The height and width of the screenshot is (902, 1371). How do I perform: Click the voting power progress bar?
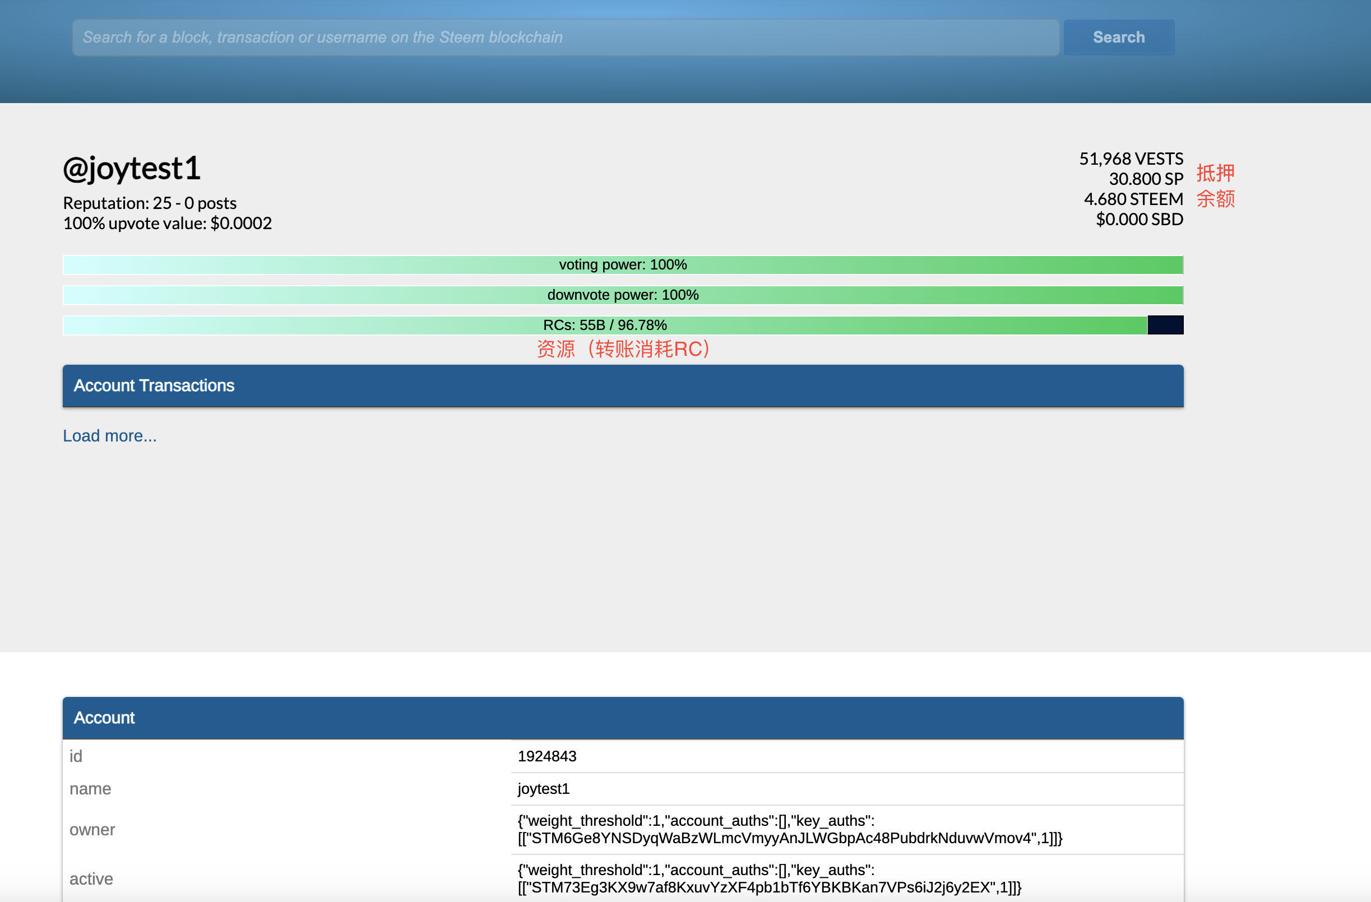623,265
